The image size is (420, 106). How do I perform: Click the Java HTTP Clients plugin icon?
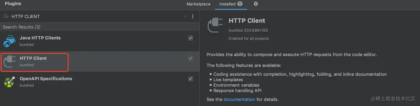(x=9, y=41)
